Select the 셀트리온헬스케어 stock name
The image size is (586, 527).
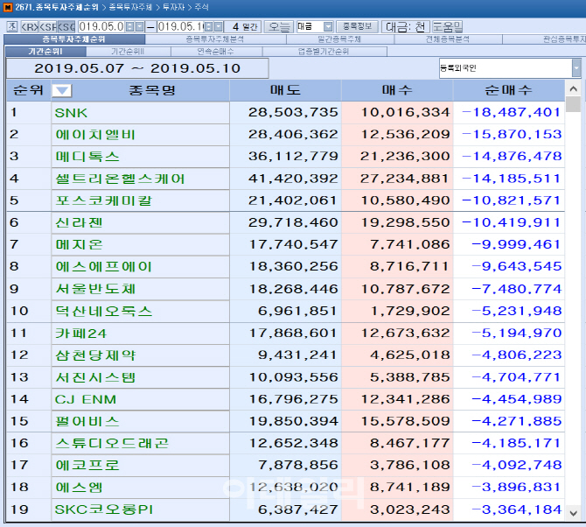point(121,179)
